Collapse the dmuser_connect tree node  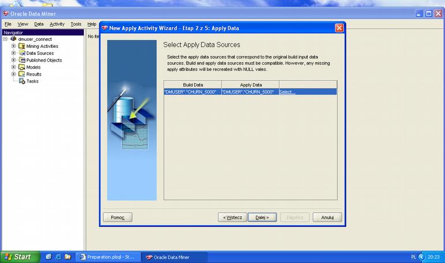5,39
